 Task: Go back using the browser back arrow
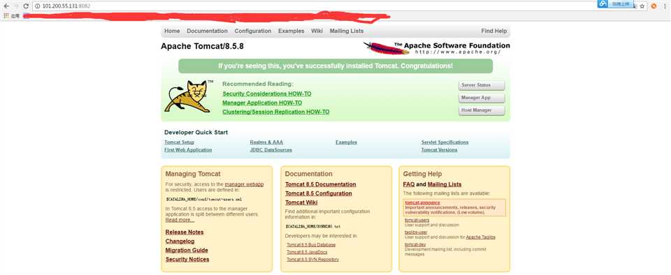6,6
